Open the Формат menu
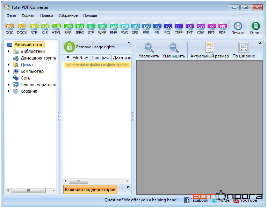The height and width of the screenshot is (208, 267). pyautogui.click(x=28, y=15)
